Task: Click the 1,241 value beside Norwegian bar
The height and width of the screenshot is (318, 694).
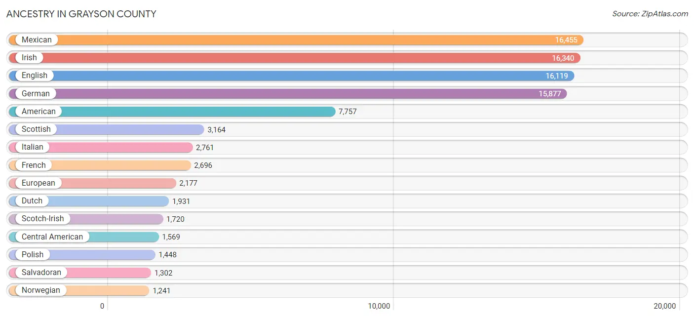Action: pyautogui.click(x=161, y=291)
